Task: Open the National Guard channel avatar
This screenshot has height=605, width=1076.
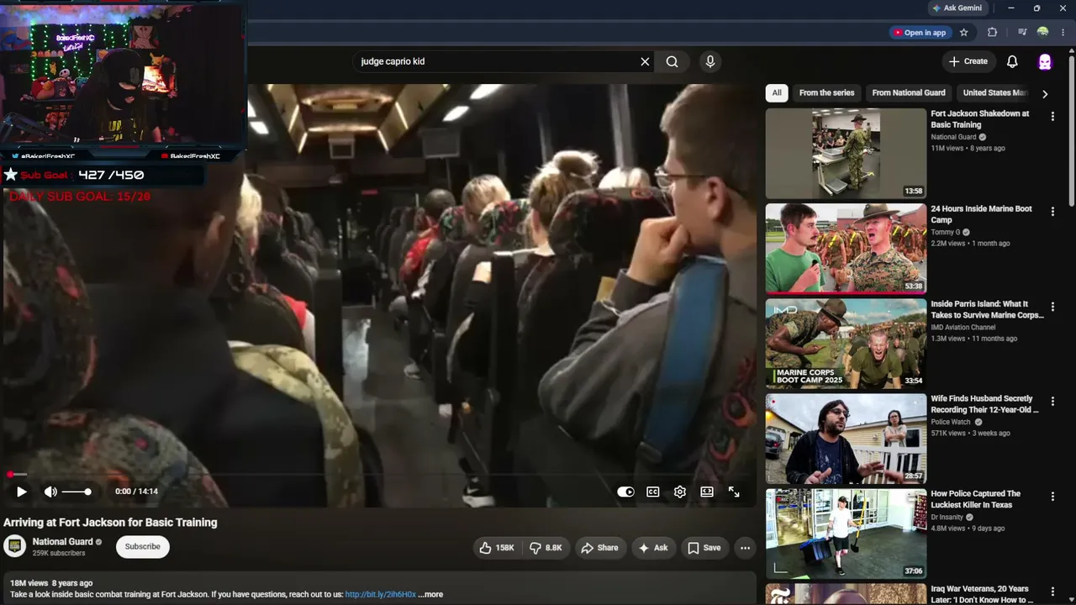Action: [15, 546]
